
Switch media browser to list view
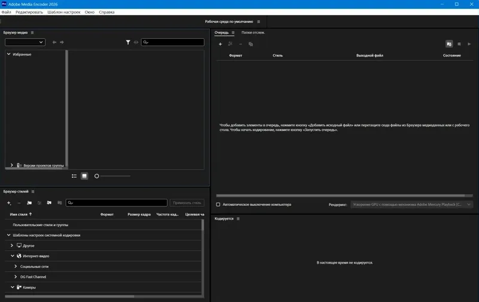tap(74, 176)
